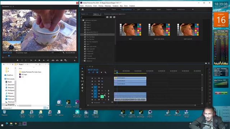The height and width of the screenshot is (129, 230).
Task: Click Extract button in Program monitor
Action: coord(57,60)
